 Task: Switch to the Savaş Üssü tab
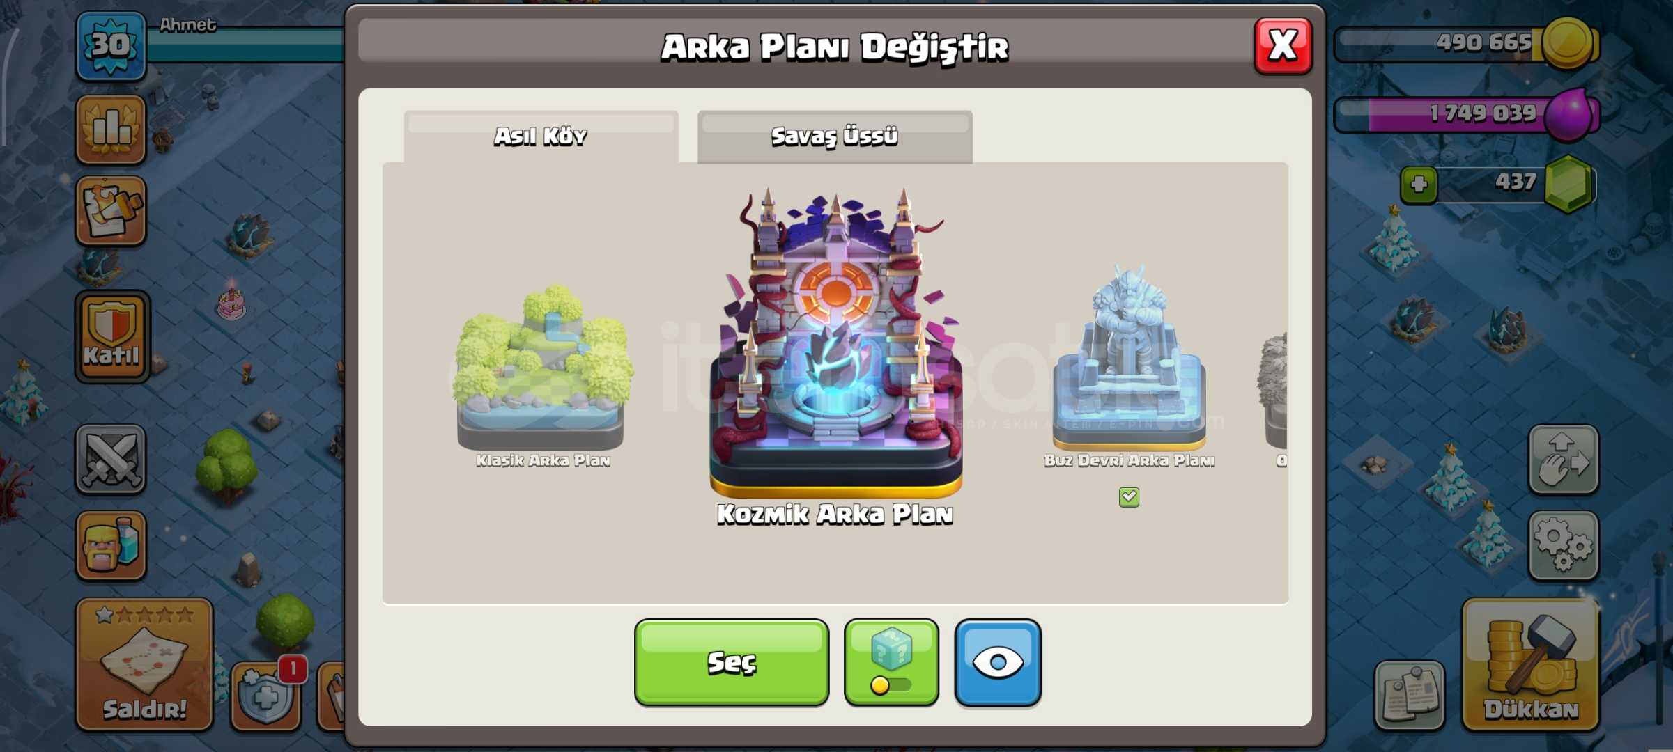pos(835,136)
